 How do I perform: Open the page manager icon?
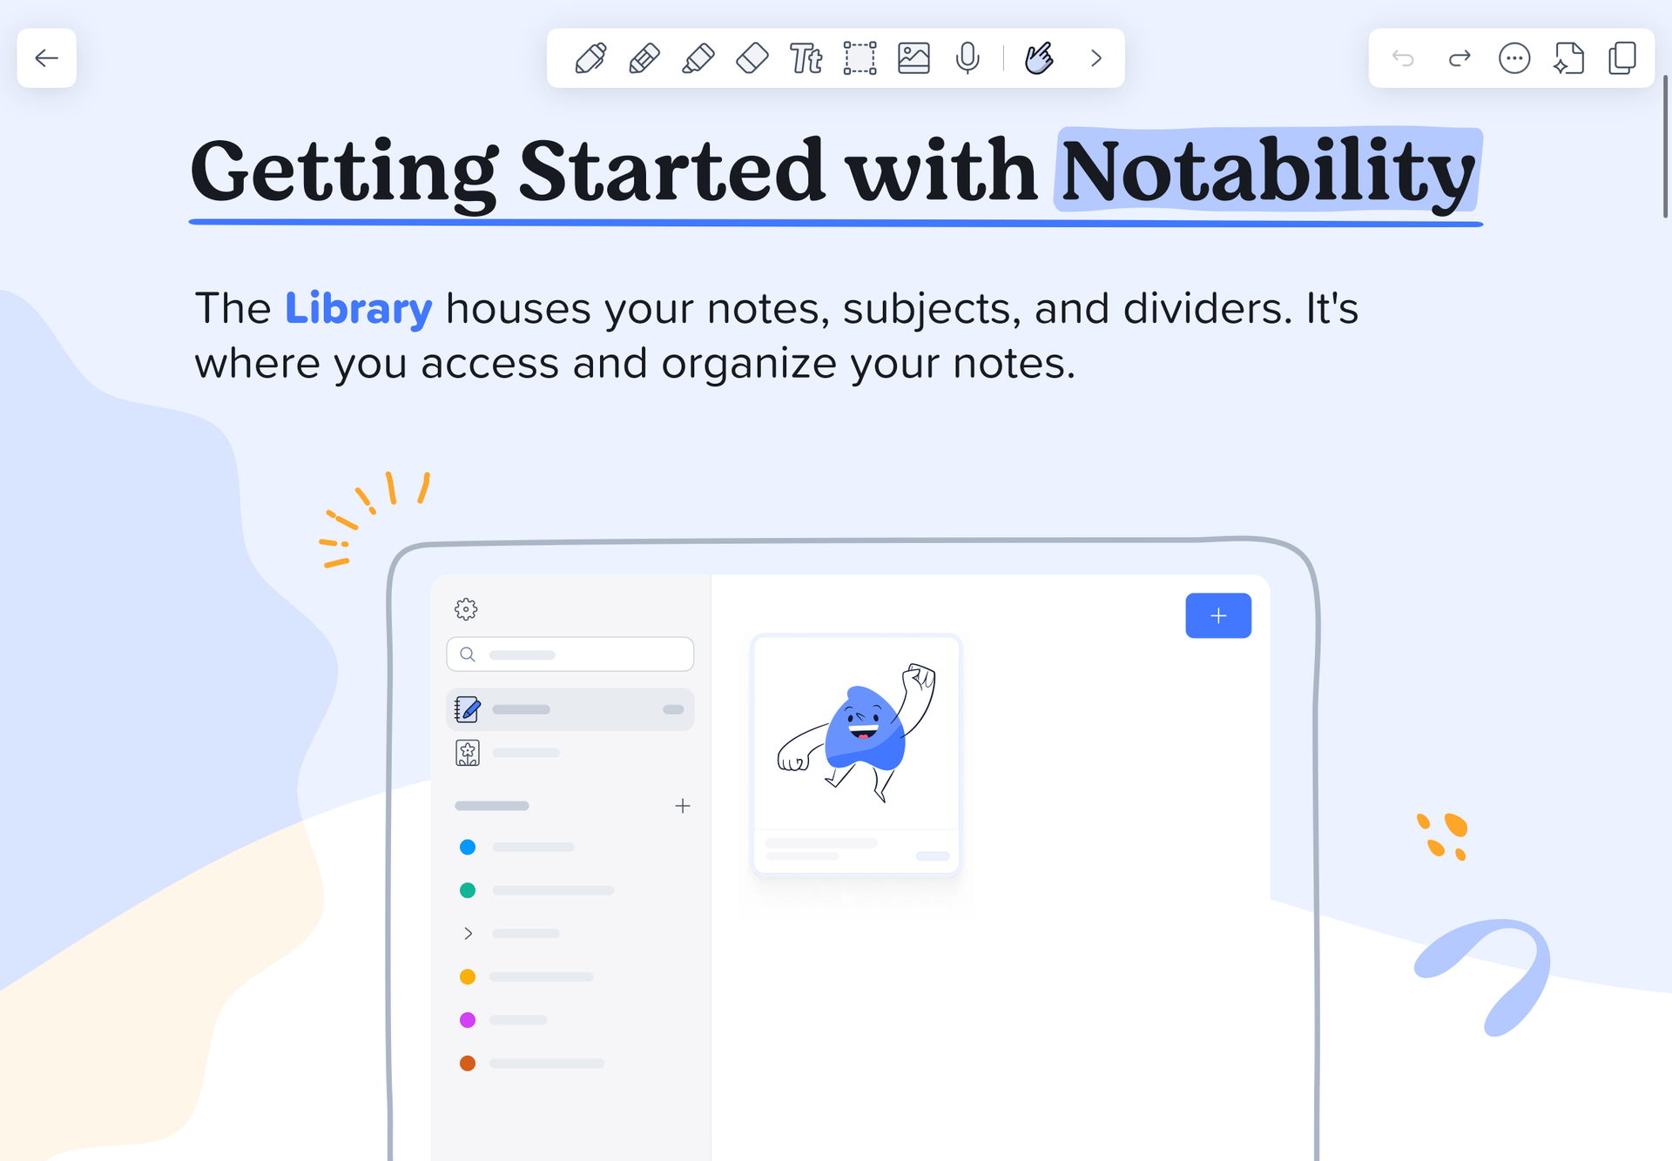tap(1622, 58)
